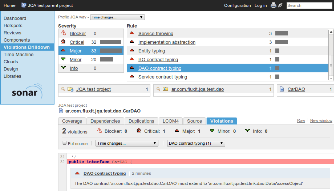This screenshot has height=191, width=336.
Task: Click the printer icon in the top bar
Action: (x=274, y=5)
